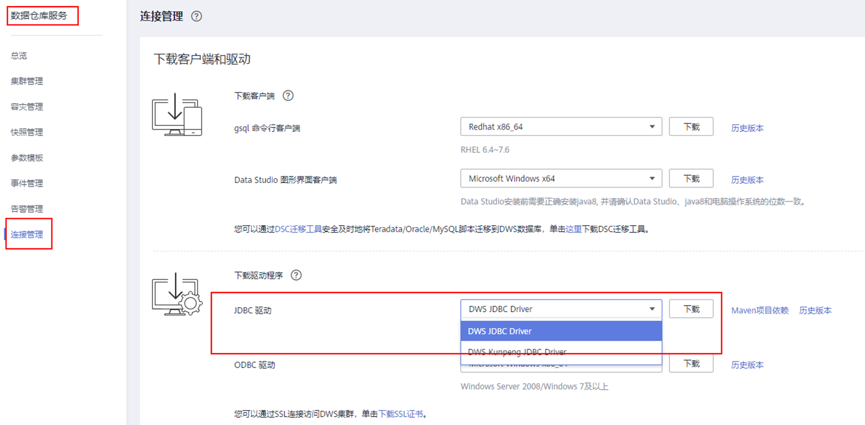Navigate to 容灾管理 in the sidebar
Image resolution: width=865 pixels, height=425 pixels.
[27, 107]
